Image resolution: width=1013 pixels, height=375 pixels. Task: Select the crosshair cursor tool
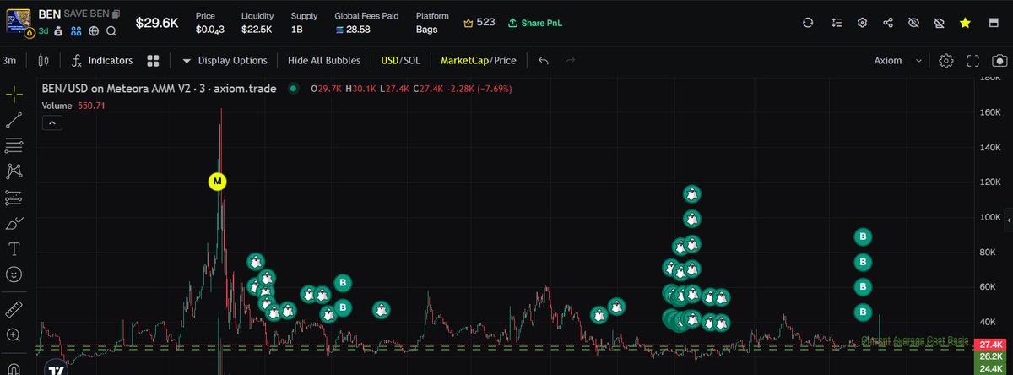pyautogui.click(x=14, y=94)
